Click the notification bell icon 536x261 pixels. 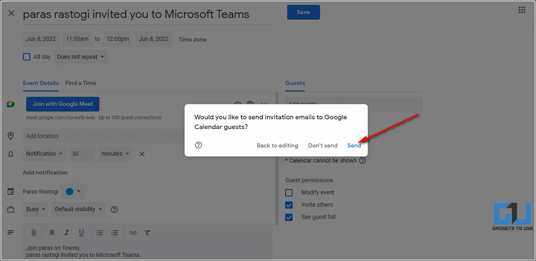click(11, 154)
